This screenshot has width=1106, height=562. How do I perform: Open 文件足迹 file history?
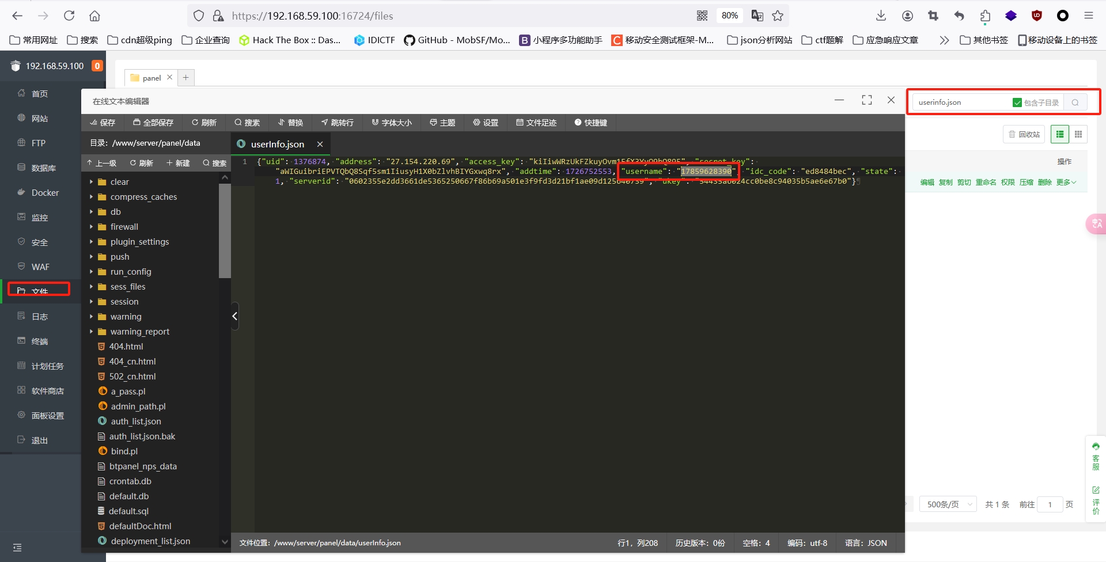point(536,123)
